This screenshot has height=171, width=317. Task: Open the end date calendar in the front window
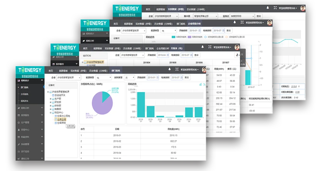(181, 77)
